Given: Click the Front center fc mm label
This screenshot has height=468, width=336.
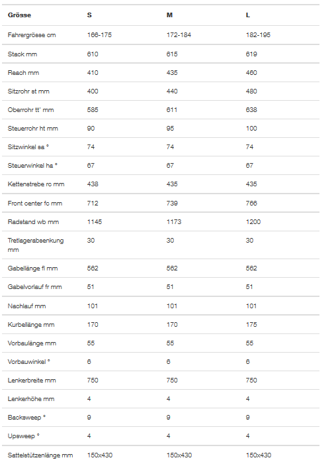Looking at the screenshot, I should tap(35, 204).
